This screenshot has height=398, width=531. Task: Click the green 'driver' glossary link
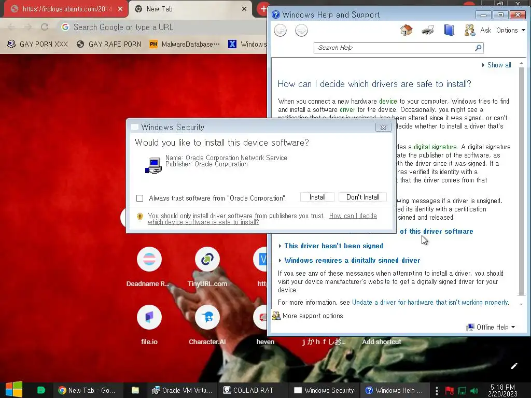(x=347, y=110)
